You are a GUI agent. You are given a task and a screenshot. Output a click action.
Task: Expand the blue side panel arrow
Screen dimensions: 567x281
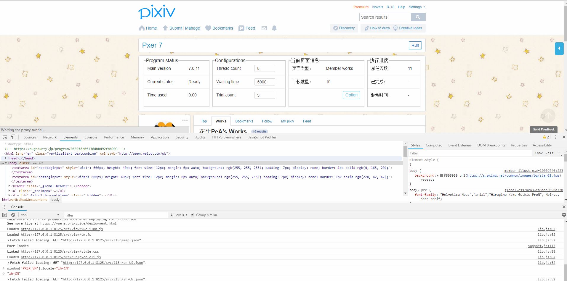click(559, 49)
